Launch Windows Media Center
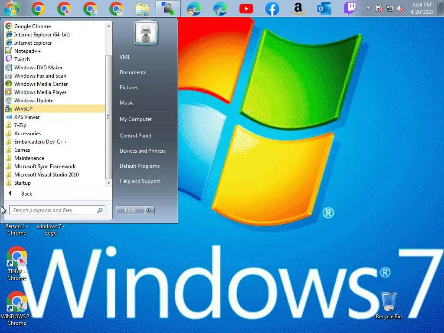 tap(55, 84)
